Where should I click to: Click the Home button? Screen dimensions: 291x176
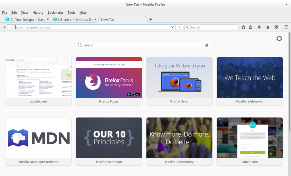click(x=268, y=27)
